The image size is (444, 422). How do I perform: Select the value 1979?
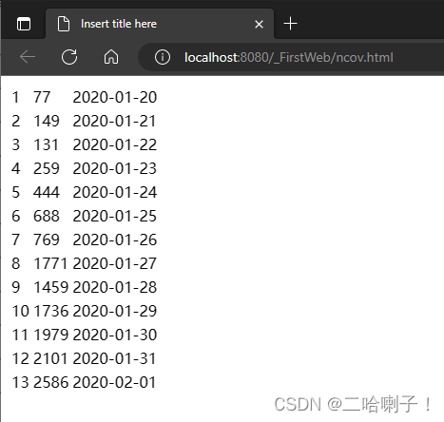tap(50, 335)
